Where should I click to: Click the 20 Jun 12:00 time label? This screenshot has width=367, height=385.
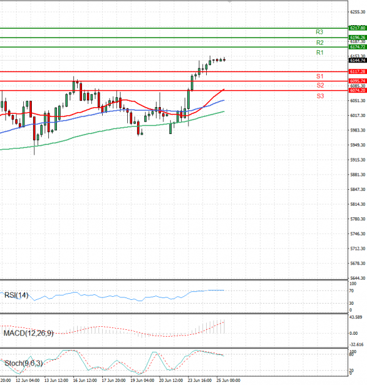171,380
